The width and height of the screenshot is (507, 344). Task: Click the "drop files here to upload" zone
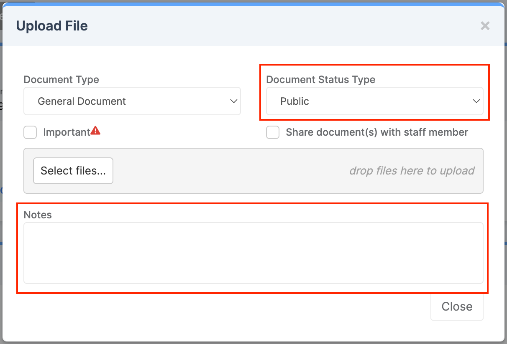tap(412, 171)
